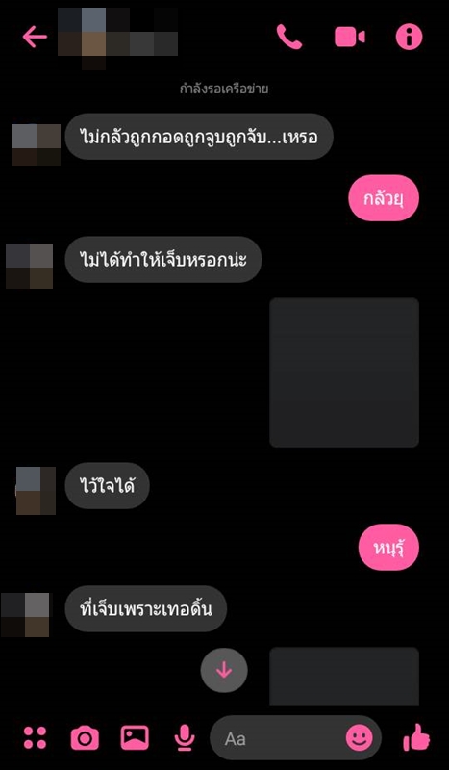The image size is (449, 770).
Task: Open the large dark sent image attachment
Action: pyautogui.click(x=344, y=372)
